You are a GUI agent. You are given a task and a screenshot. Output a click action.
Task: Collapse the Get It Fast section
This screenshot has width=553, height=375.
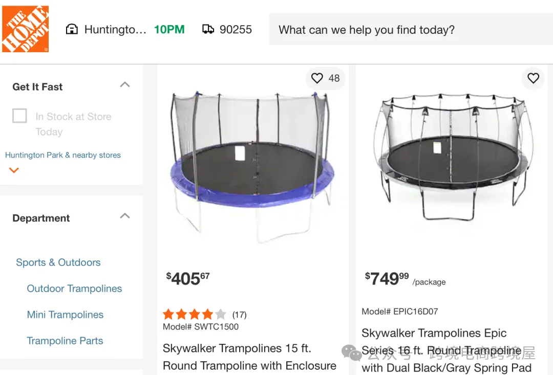(x=124, y=85)
